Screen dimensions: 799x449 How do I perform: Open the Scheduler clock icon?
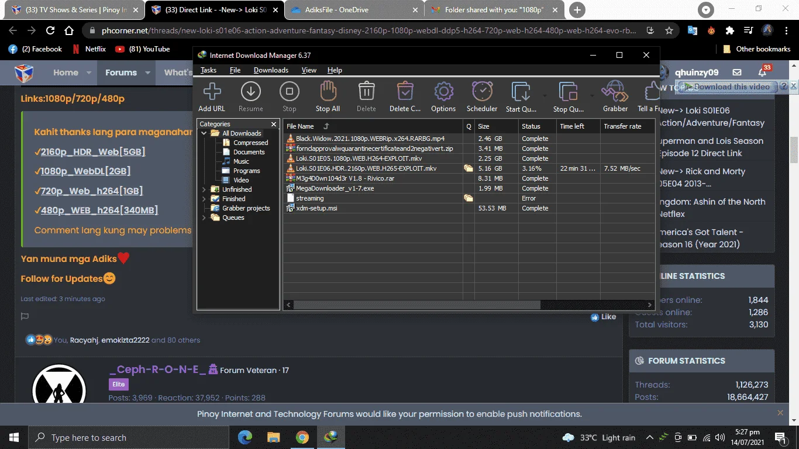pyautogui.click(x=482, y=92)
